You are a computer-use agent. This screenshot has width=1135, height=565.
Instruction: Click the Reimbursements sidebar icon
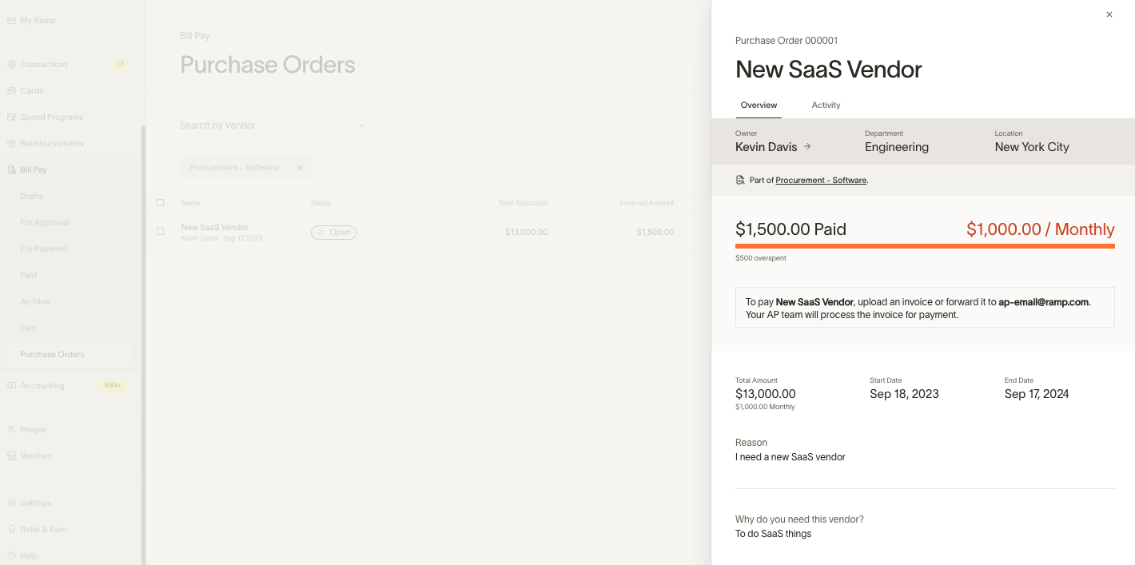[11, 144]
